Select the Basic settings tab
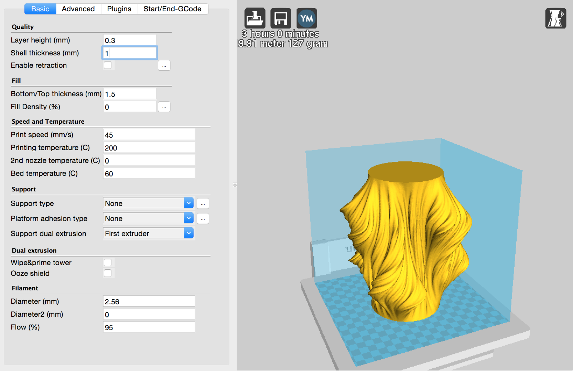Screen dimensions: 573x371 [40, 9]
